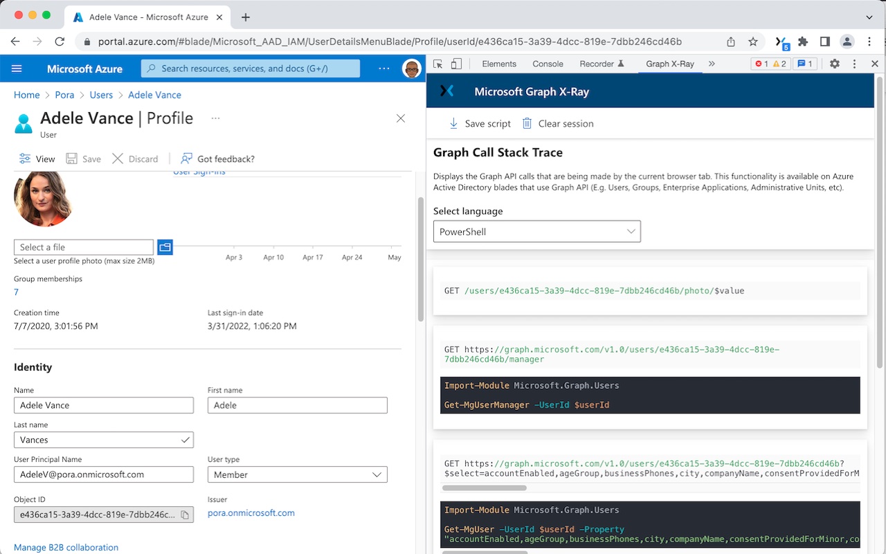Open the Azure portal hamburger menu
The width and height of the screenshot is (886, 554).
(17, 69)
